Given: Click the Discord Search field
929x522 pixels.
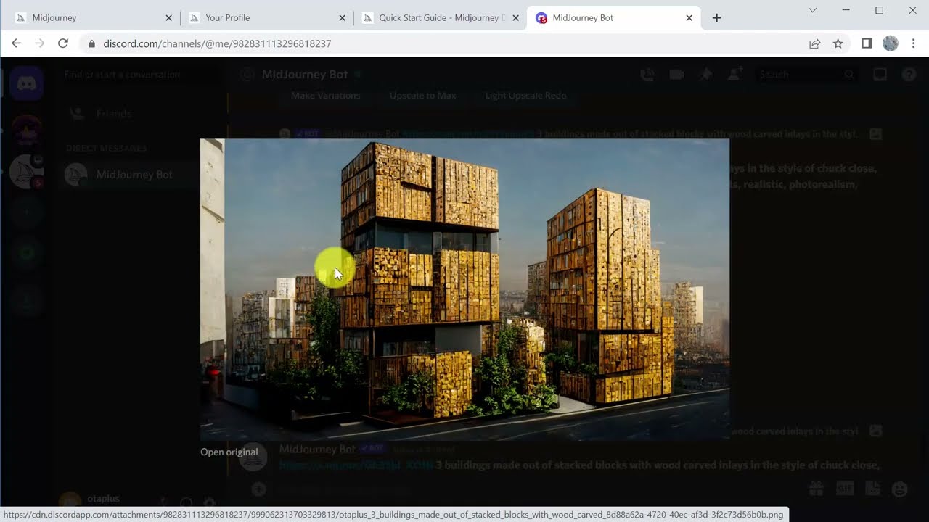Looking at the screenshot, I should (x=806, y=74).
